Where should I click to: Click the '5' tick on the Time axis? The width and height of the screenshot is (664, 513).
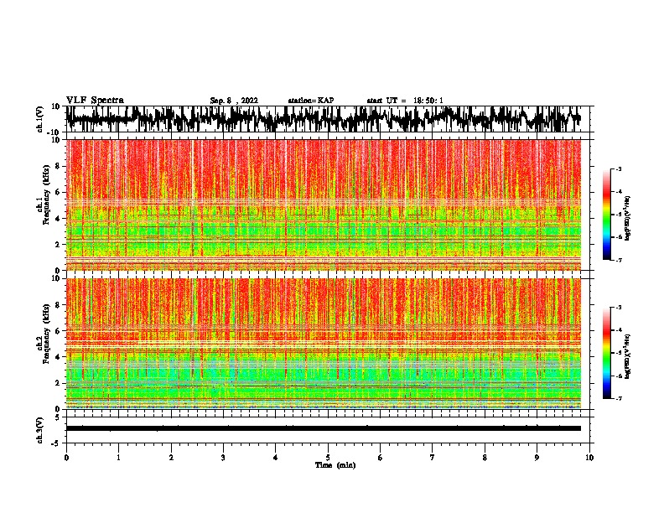328,458
